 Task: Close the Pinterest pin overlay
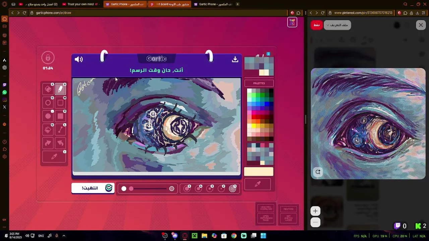tap(421, 25)
